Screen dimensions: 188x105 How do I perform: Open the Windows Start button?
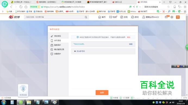(x=4, y=102)
